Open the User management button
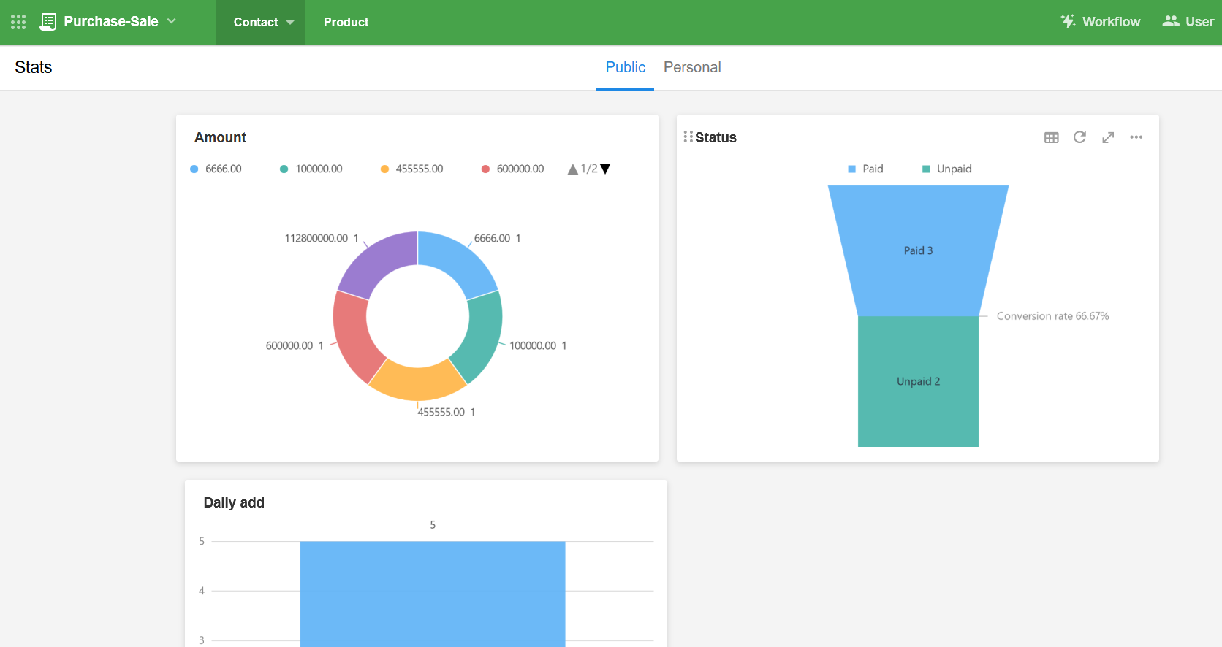This screenshot has height=647, width=1222. [1188, 22]
